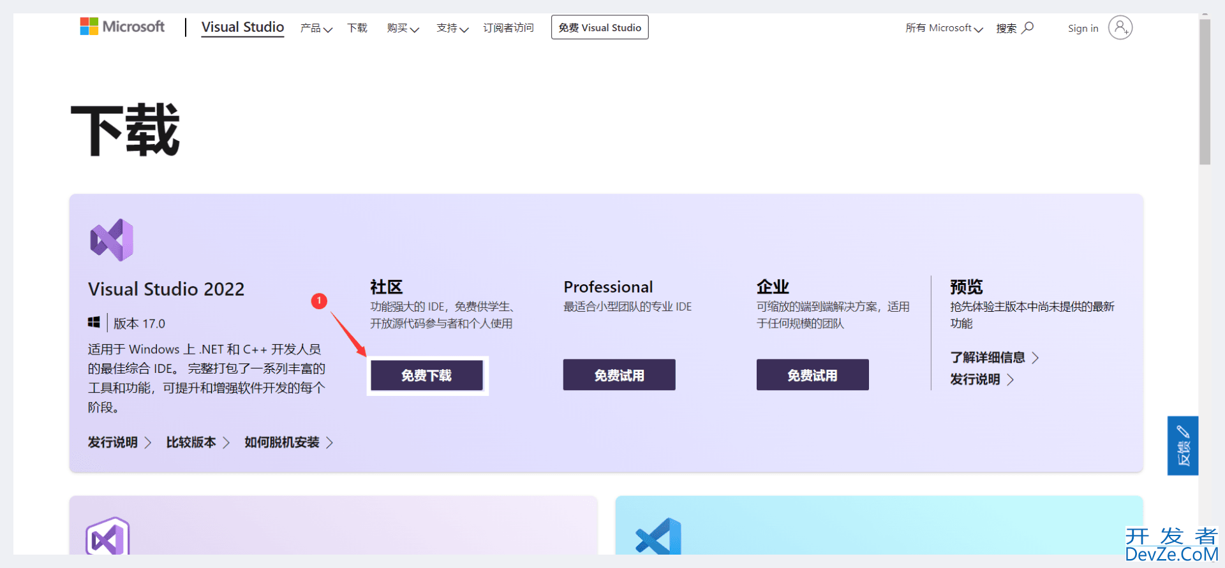This screenshot has width=1225, height=568.
Task: Expand the 所有 Microsoft menu
Action: point(944,28)
